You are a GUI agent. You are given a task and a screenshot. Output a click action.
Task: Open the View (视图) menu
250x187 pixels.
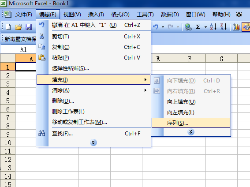click(72, 15)
